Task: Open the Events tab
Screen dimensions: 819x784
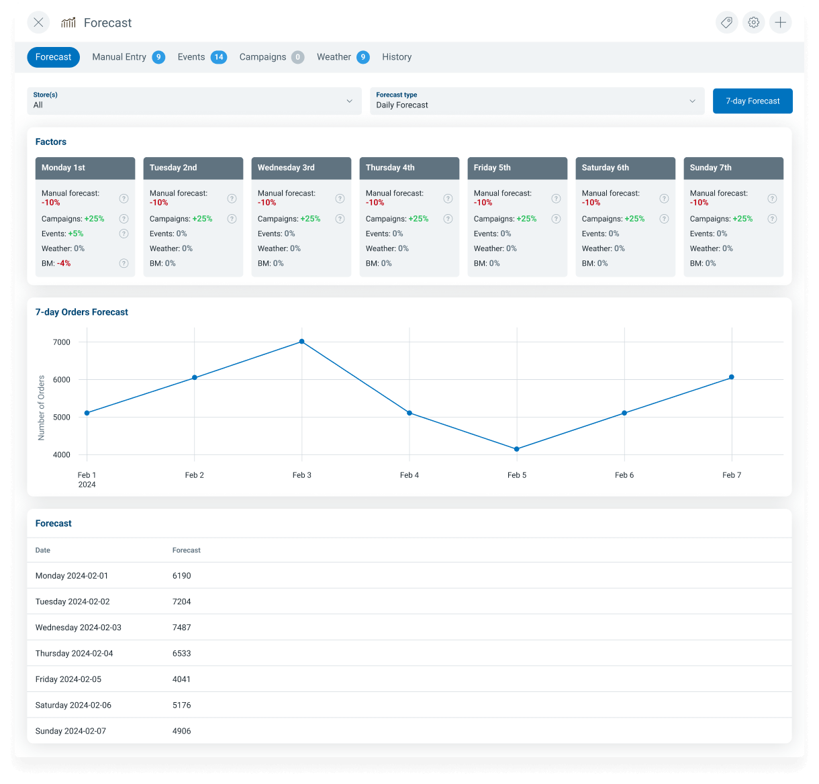Action: click(202, 57)
